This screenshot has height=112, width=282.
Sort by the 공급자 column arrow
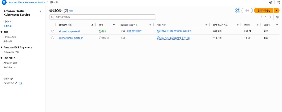(x=277, y=25)
